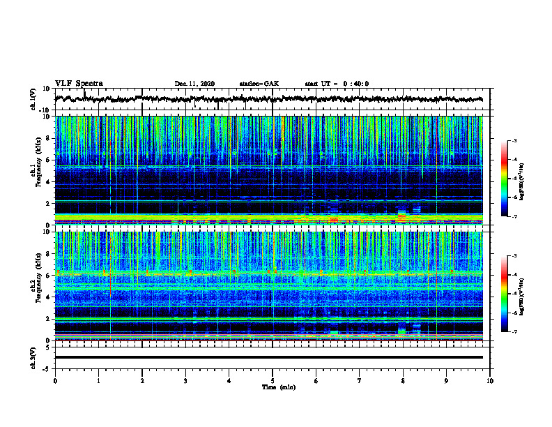552x427 pixels.
Task: Click the "start UT = 0 : 40: 0" text
Action: [337, 84]
